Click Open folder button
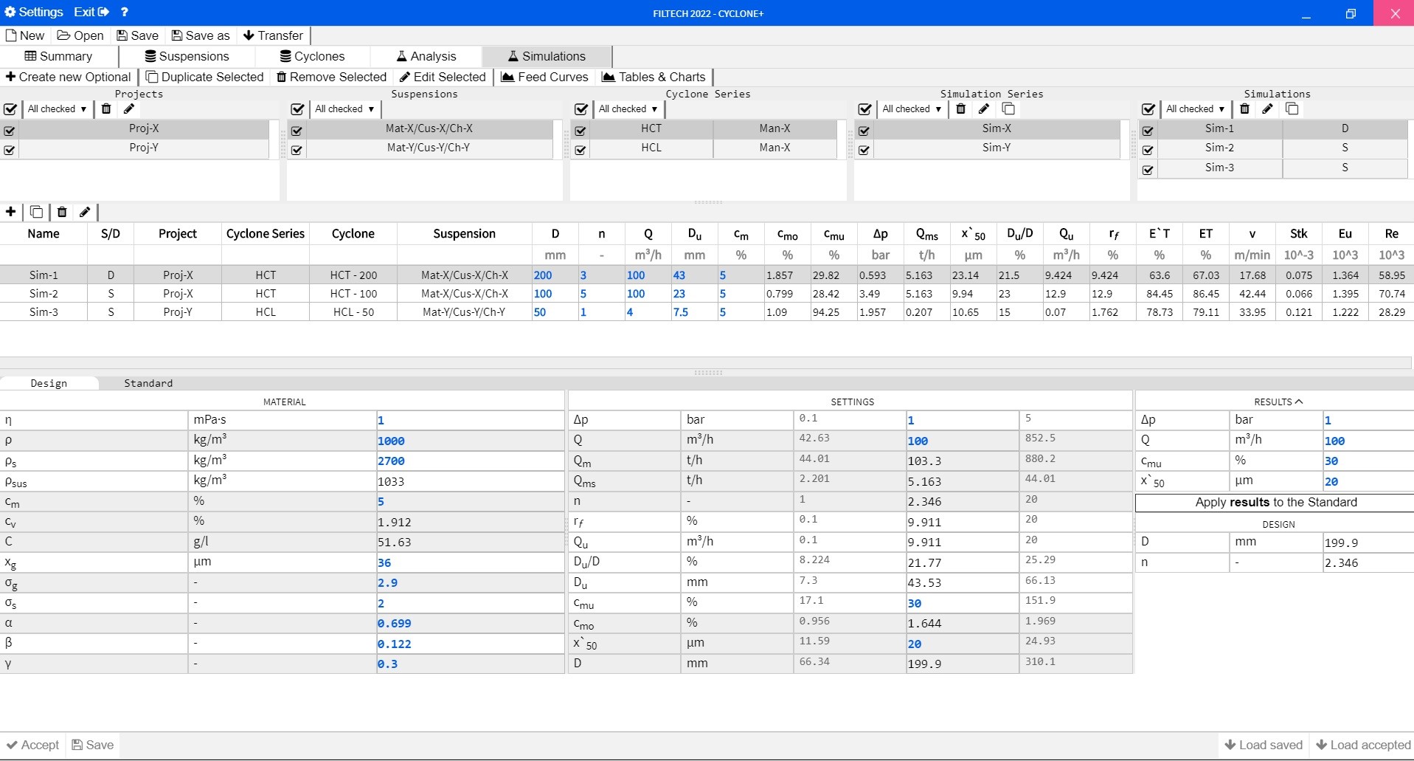 coord(80,35)
